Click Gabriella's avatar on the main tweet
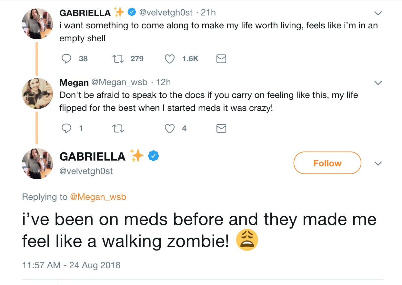The width and height of the screenshot is (402, 285). point(37,163)
